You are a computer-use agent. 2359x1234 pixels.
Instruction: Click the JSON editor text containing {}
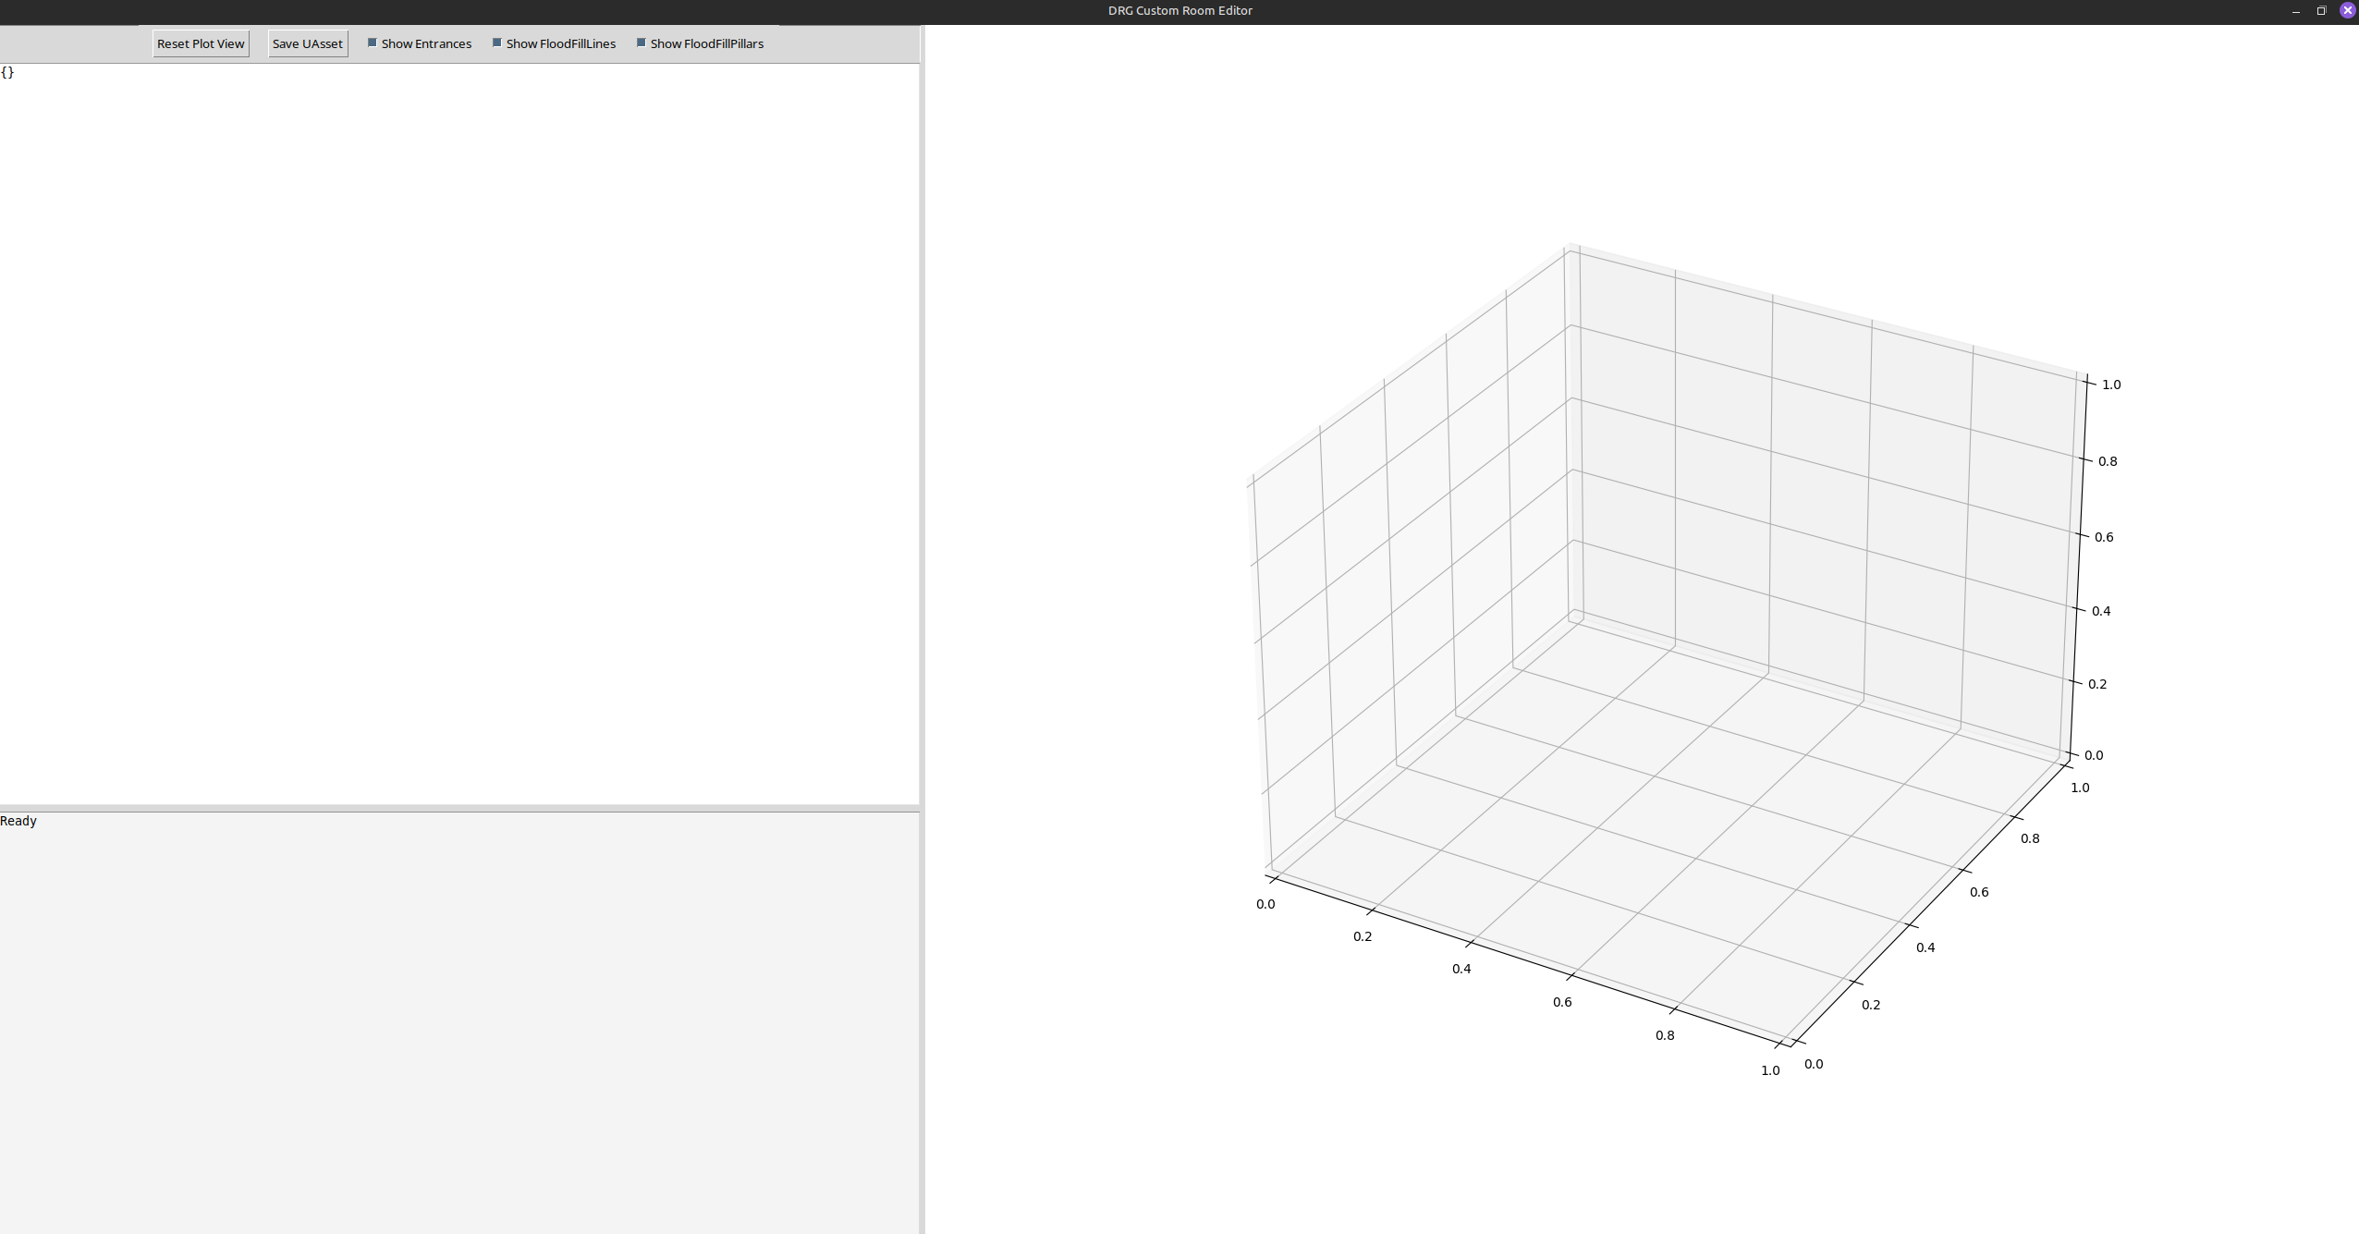(7, 72)
